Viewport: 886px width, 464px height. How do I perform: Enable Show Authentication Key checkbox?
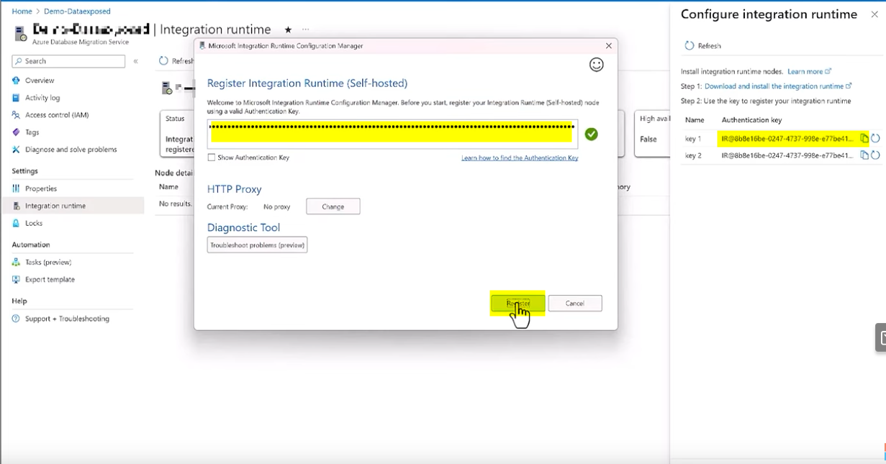tap(212, 158)
